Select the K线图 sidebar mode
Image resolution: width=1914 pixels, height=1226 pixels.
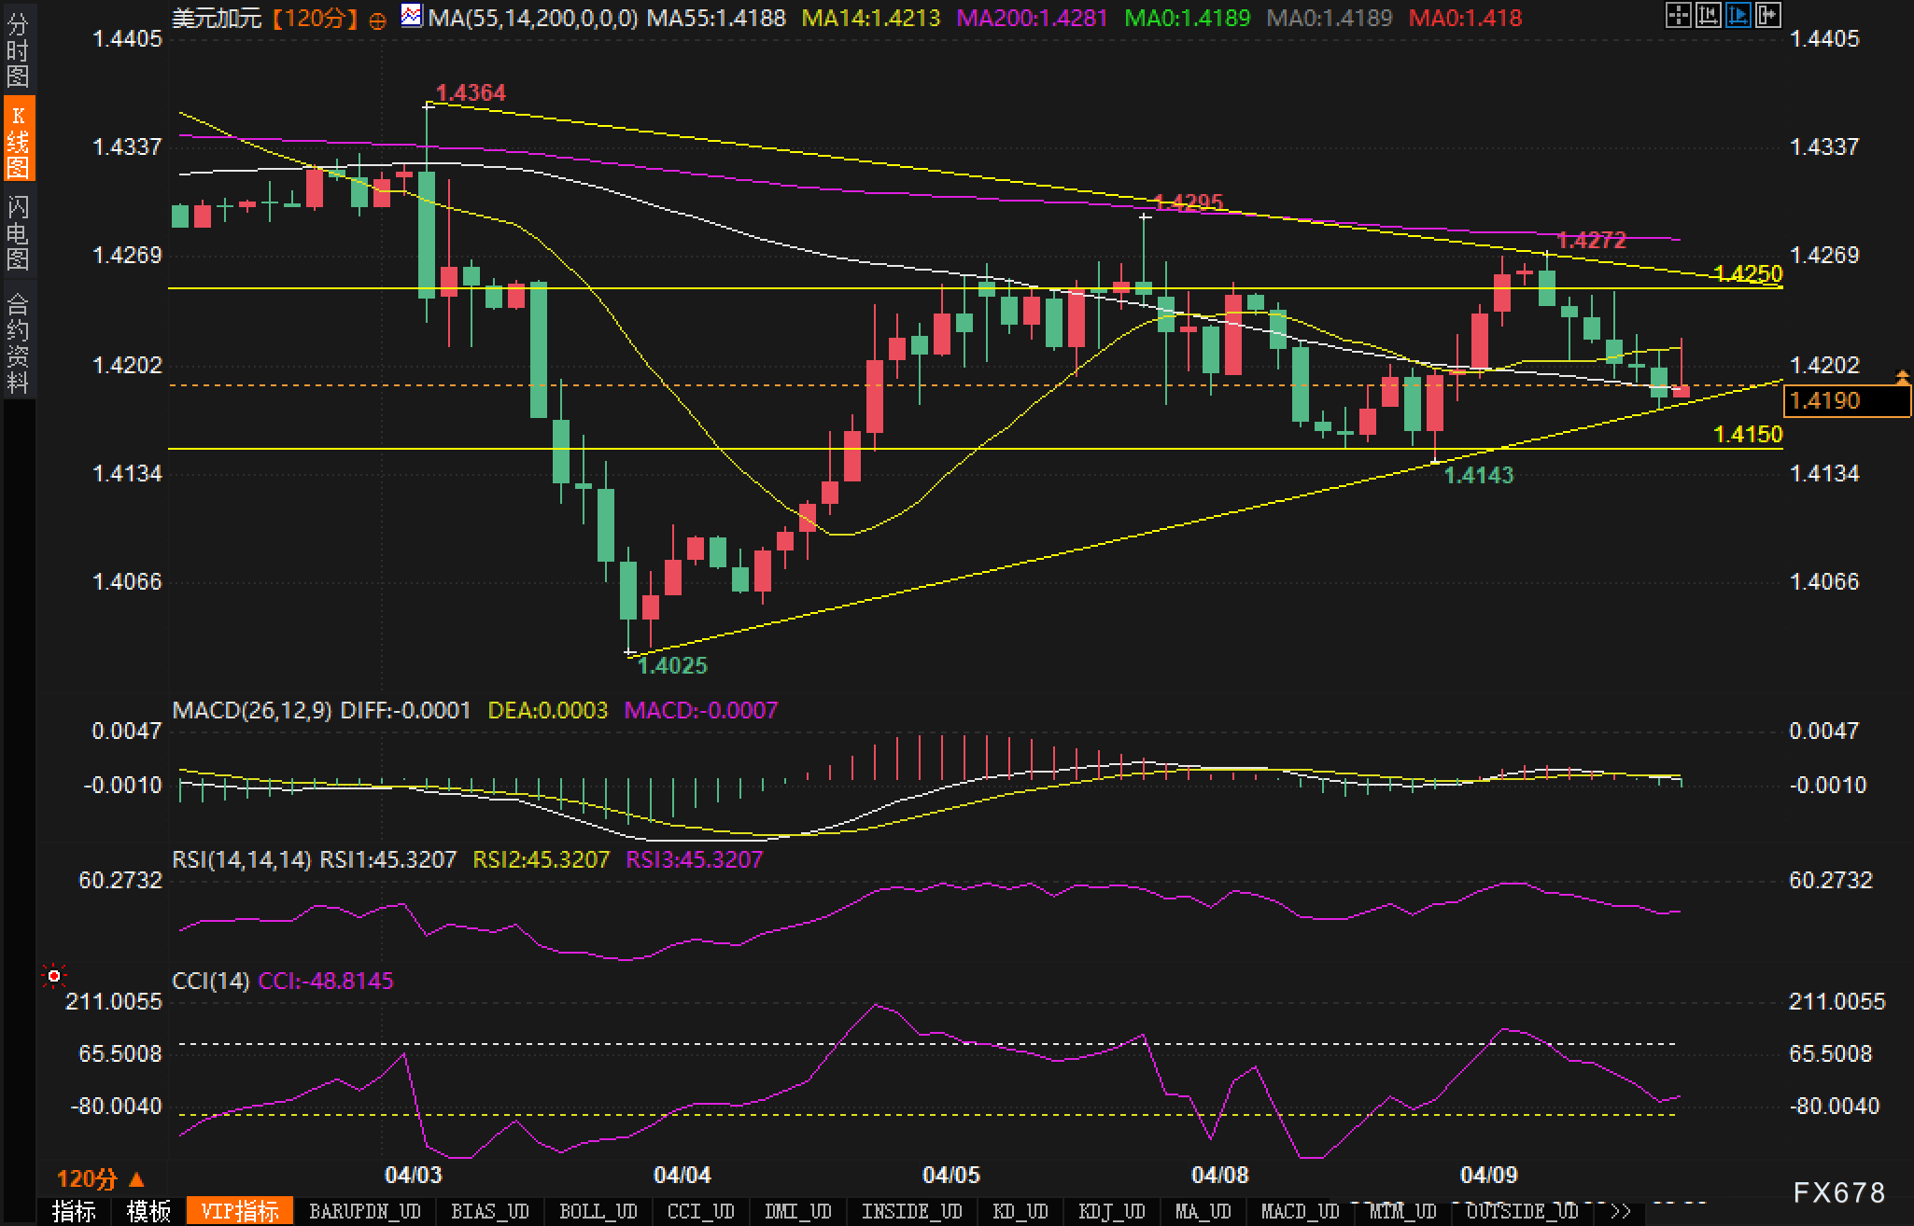coord(18,140)
